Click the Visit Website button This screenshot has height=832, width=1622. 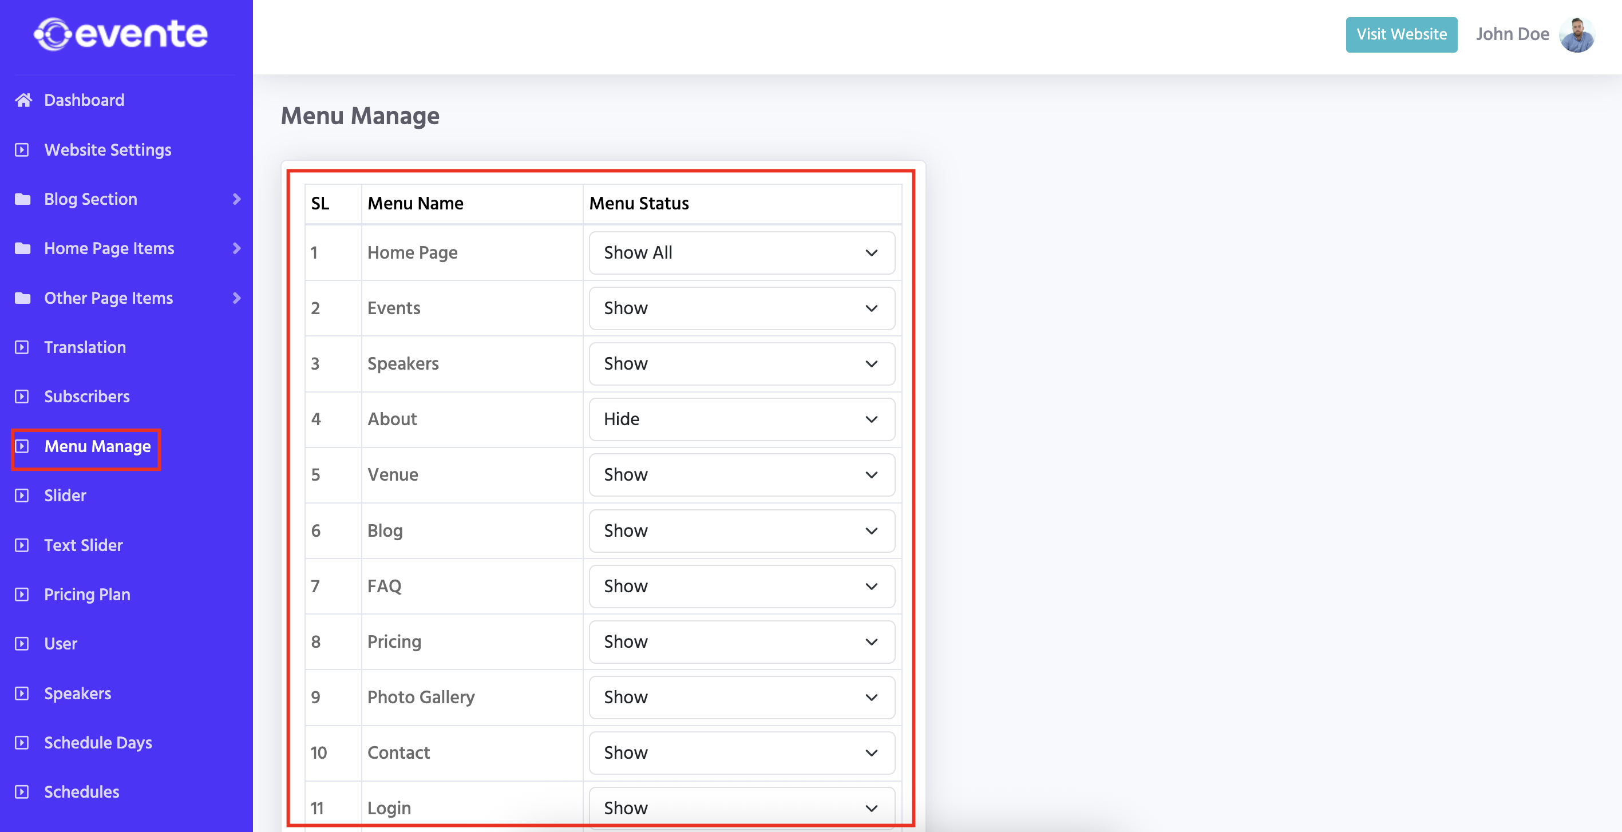[1401, 34]
